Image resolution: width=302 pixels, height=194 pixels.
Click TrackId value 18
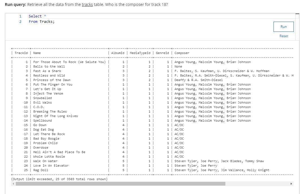pos(26,139)
